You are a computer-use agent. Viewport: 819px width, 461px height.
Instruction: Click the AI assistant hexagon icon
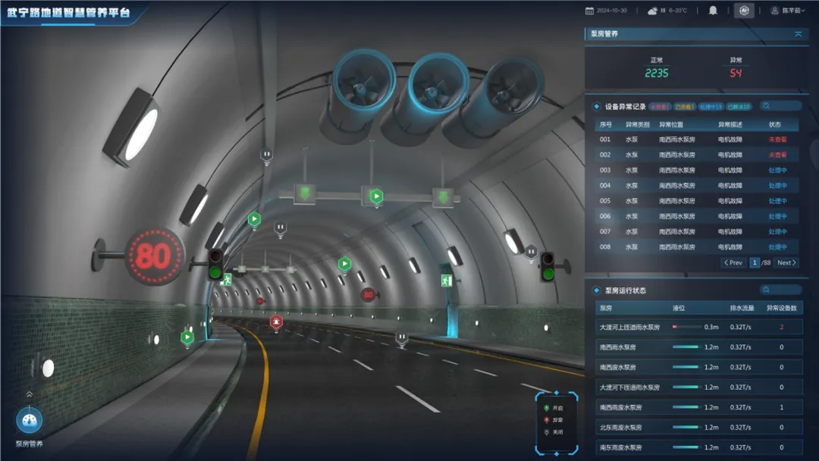(x=745, y=11)
